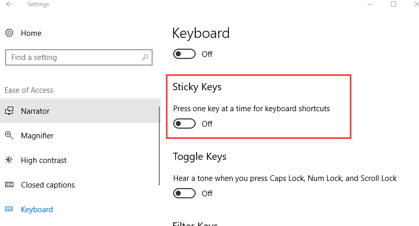Go to High contrast settings
The width and height of the screenshot is (419, 226).
[x=44, y=160]
